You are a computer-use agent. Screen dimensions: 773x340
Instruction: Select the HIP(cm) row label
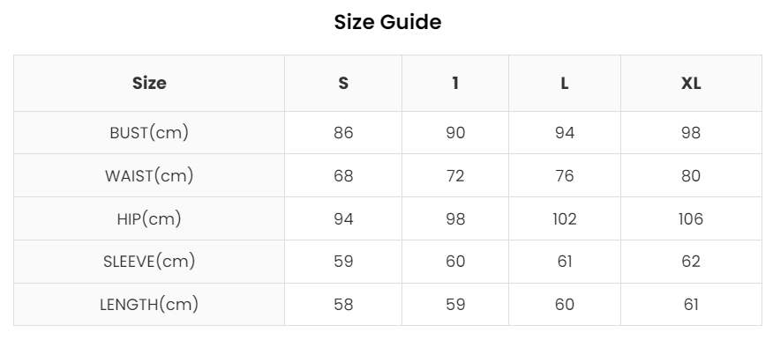click(149, 219)
